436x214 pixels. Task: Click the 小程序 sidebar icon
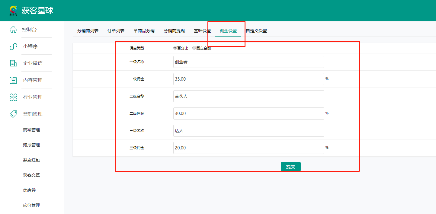pos(13,46)
